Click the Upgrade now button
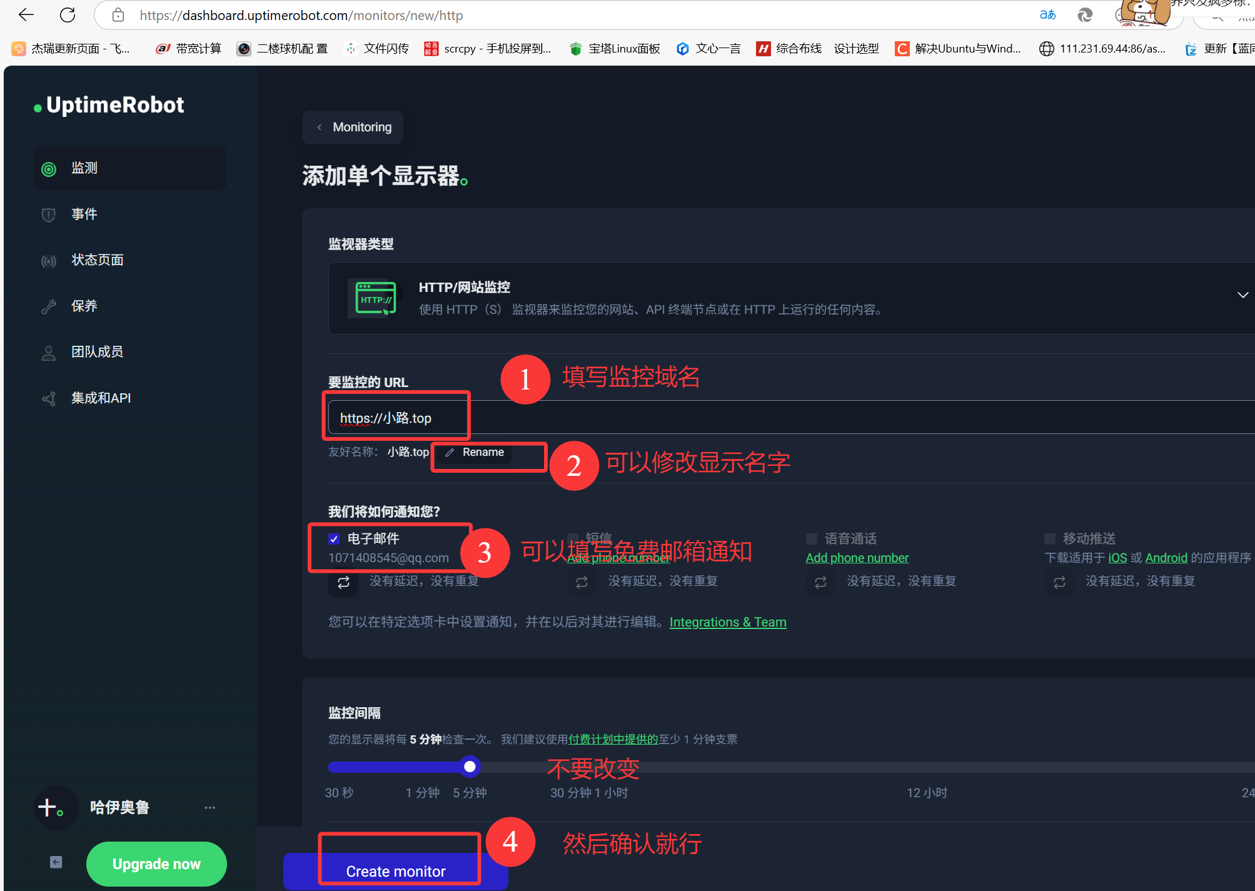 (x=156, y=864)
